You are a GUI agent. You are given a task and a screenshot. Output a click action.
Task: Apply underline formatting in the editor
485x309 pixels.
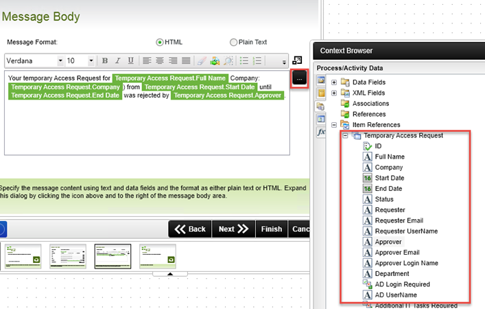tap(130, 61)
